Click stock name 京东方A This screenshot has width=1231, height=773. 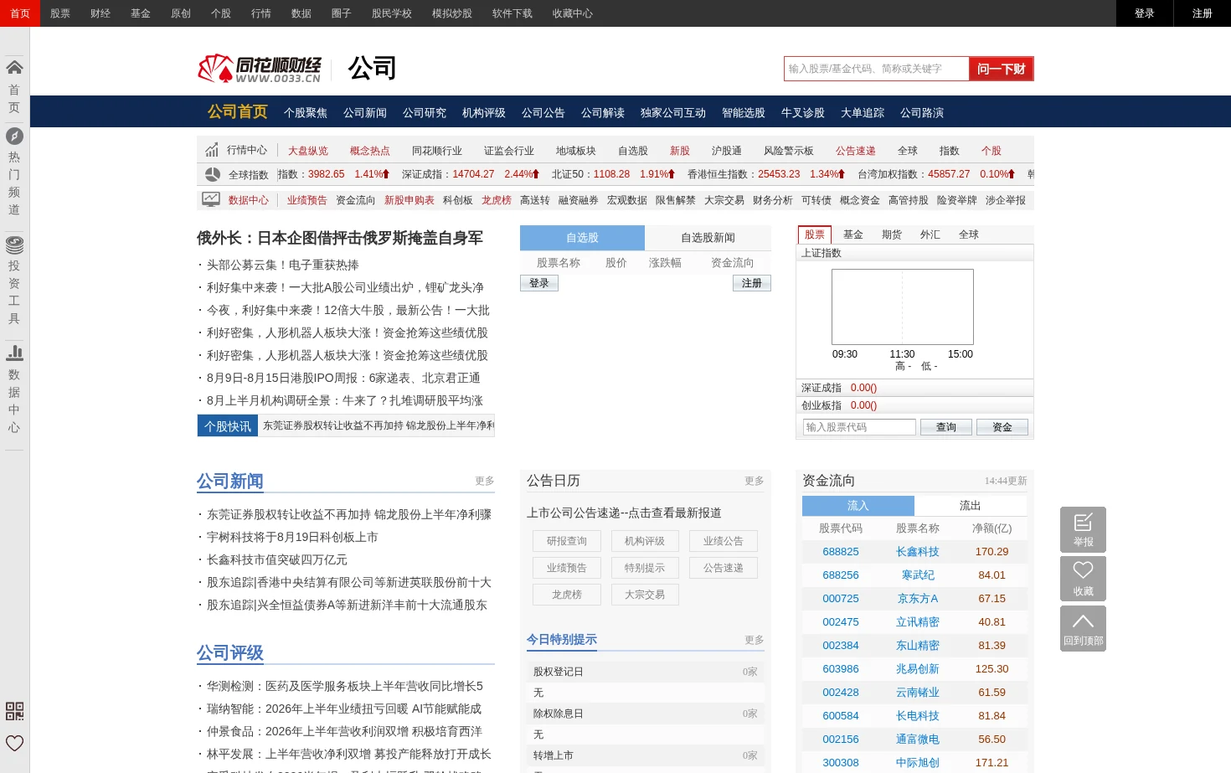[918, 599]
